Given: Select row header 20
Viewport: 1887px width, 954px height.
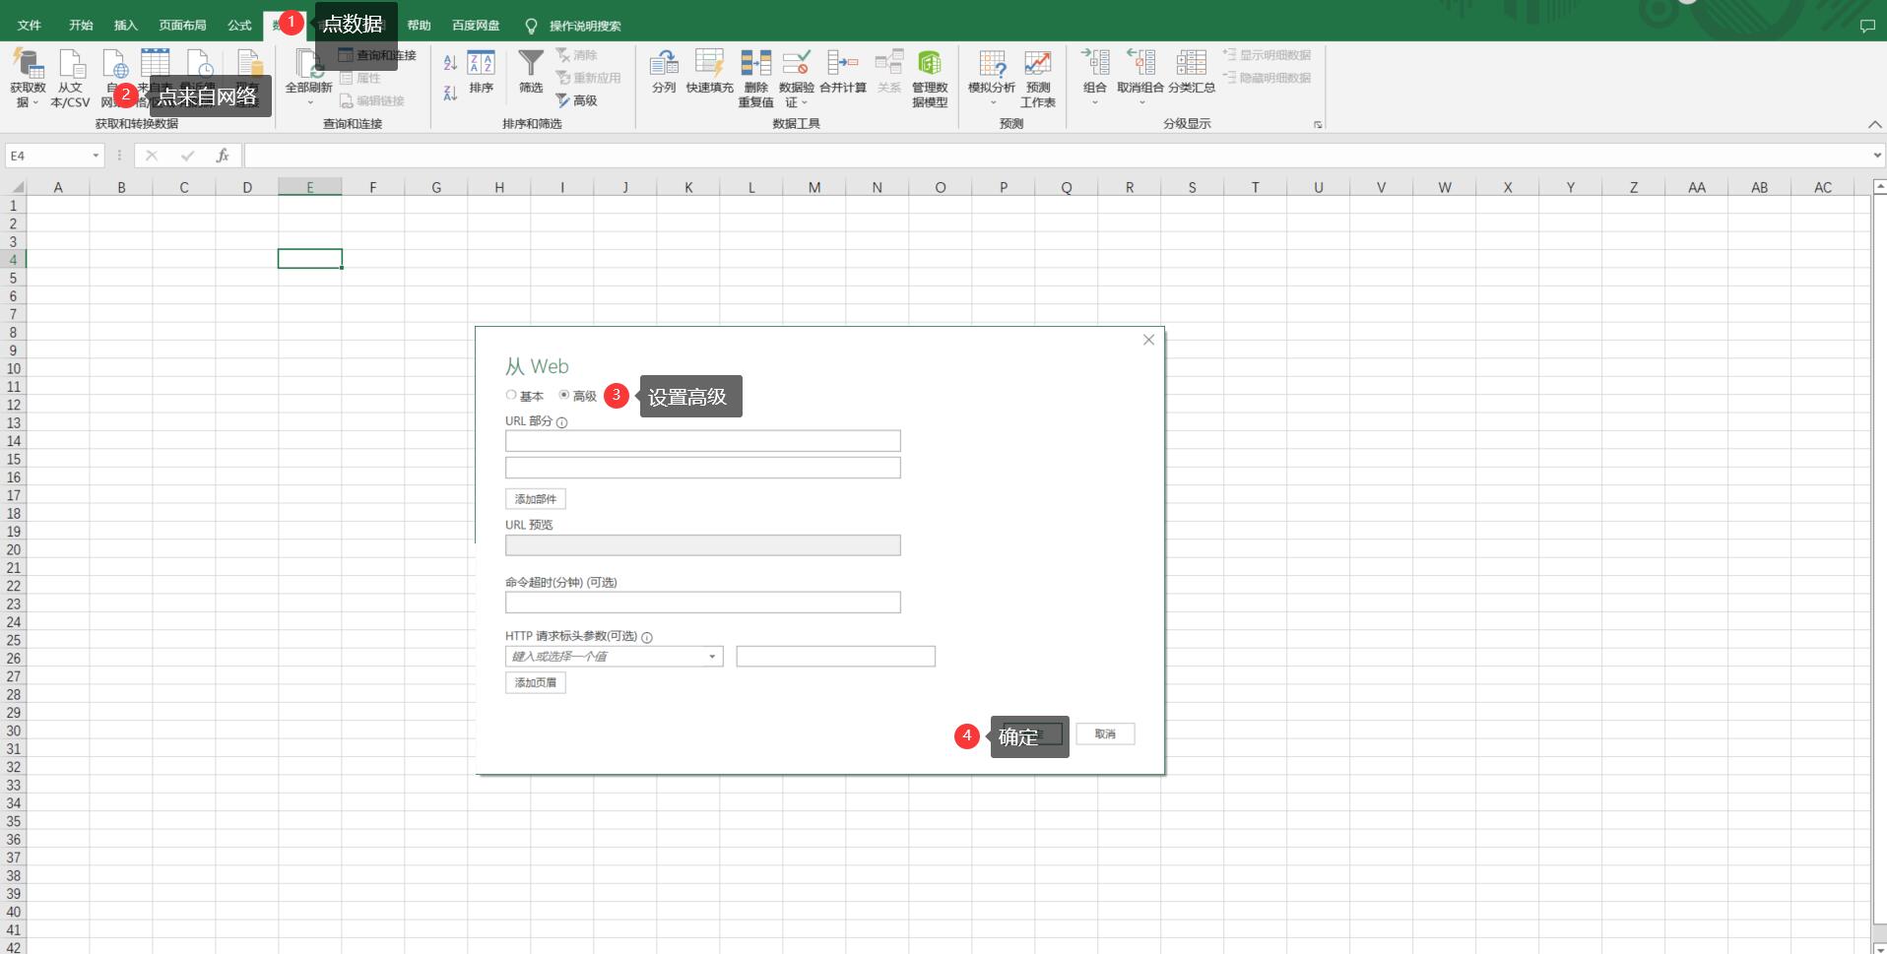Looking at the screenshot, I should tap(14, 549).
